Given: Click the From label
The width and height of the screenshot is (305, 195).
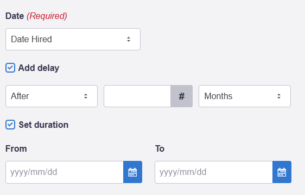Looking at the screenshot, I should pos(16,149).
